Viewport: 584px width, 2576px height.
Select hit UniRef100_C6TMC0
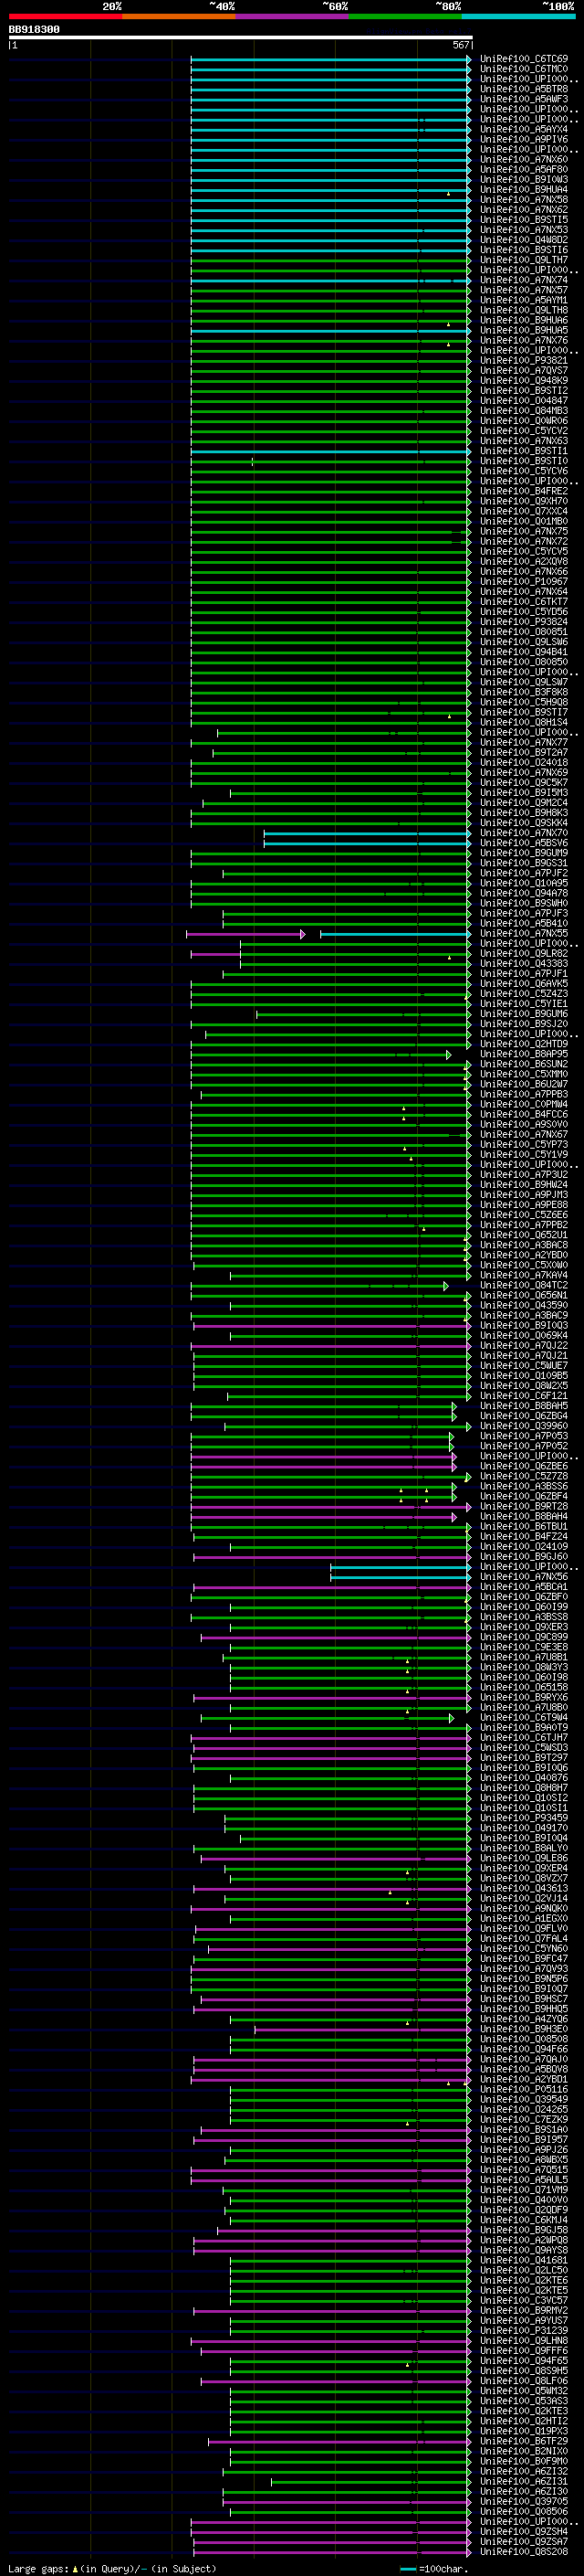click(x=524, y=69)
